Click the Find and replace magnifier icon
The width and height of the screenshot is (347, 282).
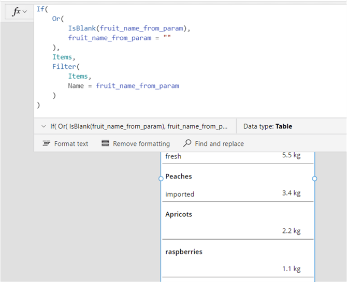click(187, 143)
